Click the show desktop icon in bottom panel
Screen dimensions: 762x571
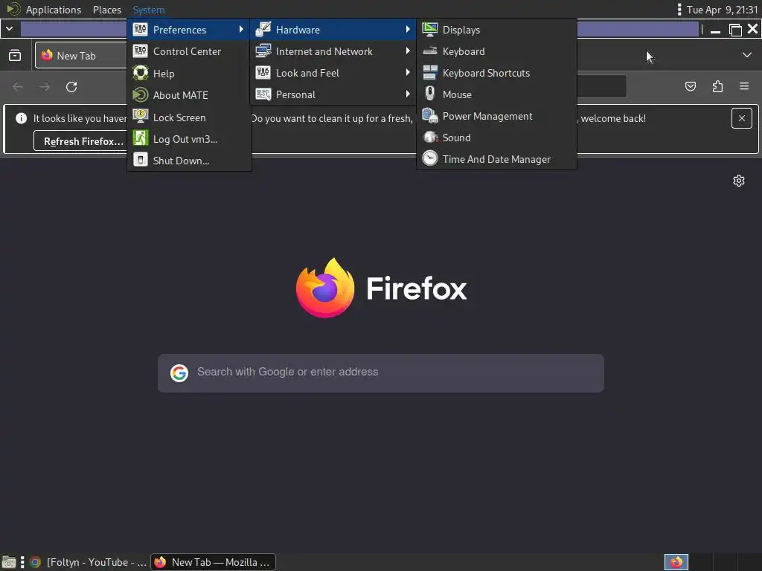tap(9, 562)
